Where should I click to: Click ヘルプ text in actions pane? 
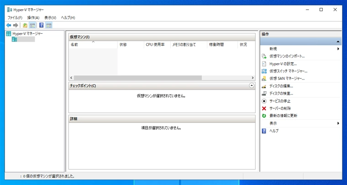(274, 131)
